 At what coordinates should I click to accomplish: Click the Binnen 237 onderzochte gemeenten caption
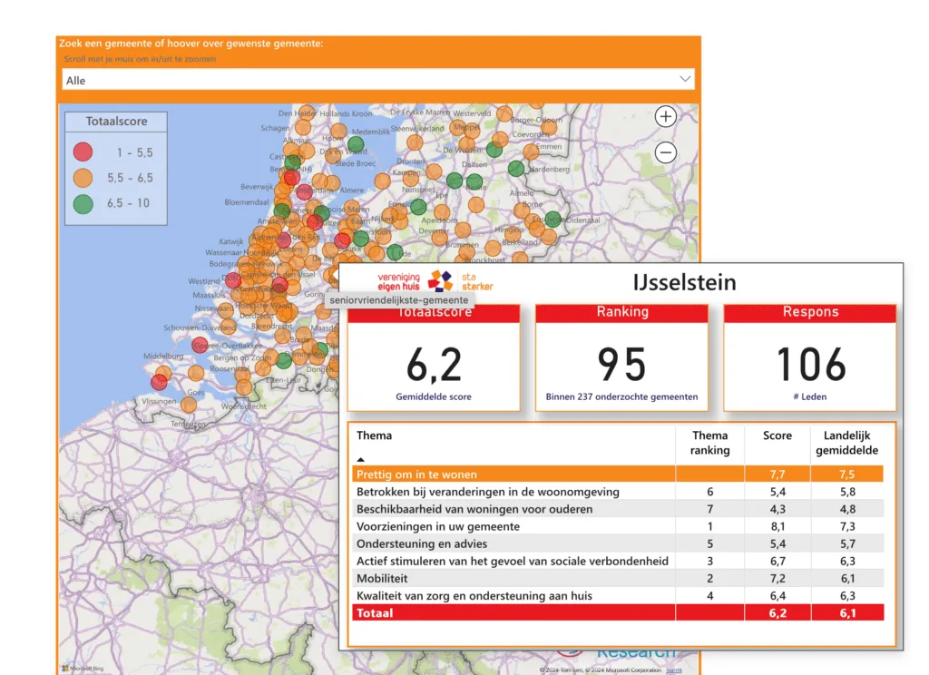click(621, 396)
